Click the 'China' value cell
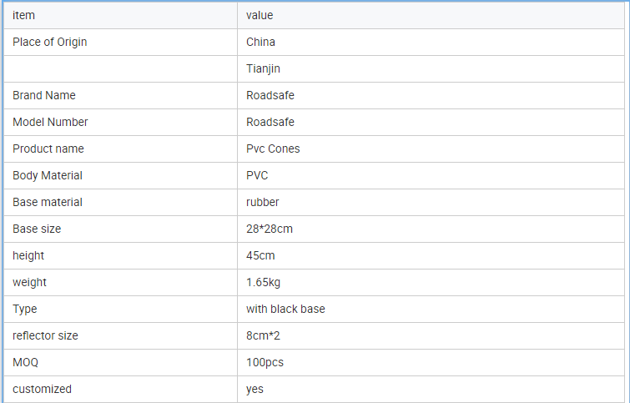Image resolution: width=630 pixels, height=403 pixels. (431, 43)
